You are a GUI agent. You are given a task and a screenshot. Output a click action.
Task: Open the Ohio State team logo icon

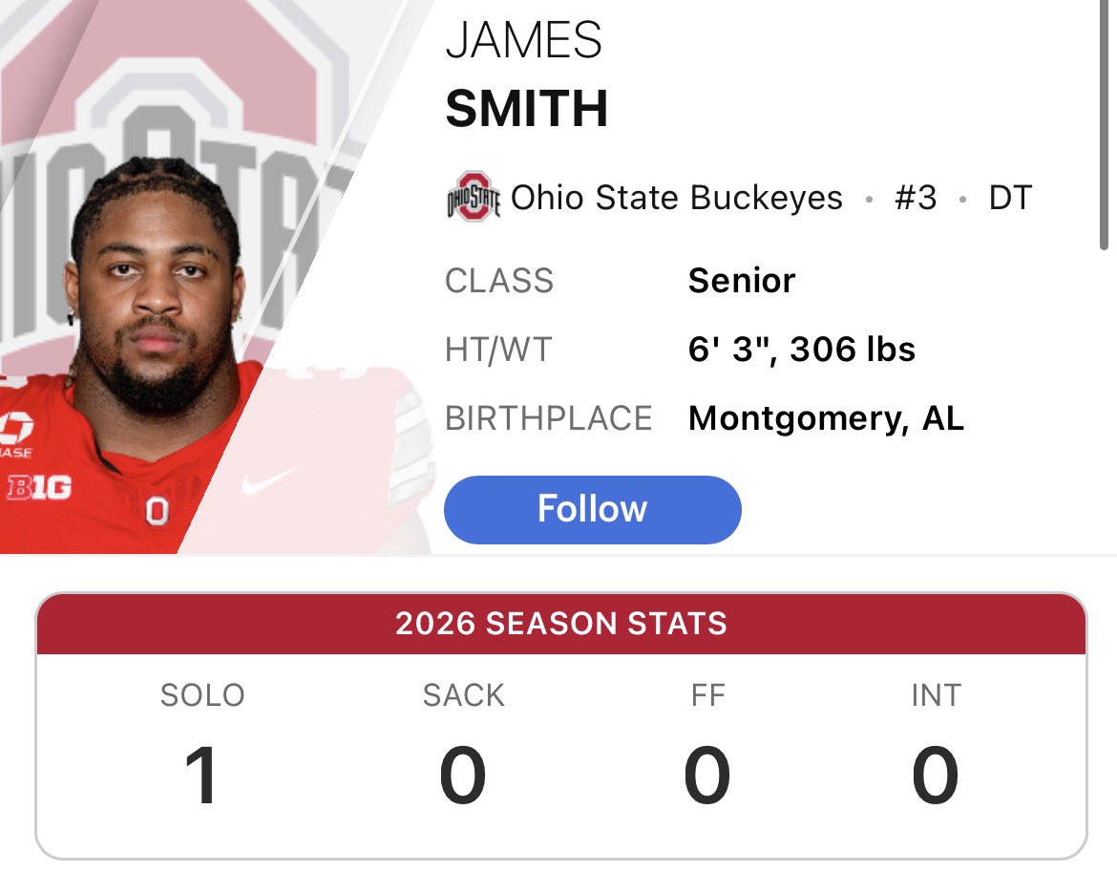point(473,197)
